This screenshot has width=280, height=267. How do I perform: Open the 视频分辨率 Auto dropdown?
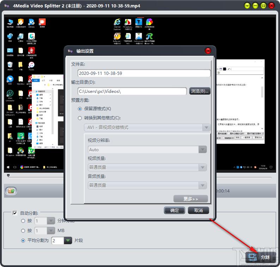pyautogui.click(x=203, y=149)
